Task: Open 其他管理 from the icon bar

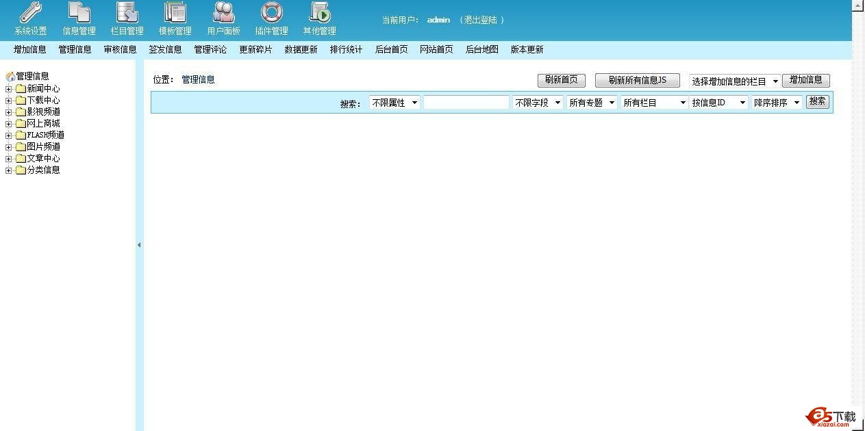Action: (x=318, y=18)
